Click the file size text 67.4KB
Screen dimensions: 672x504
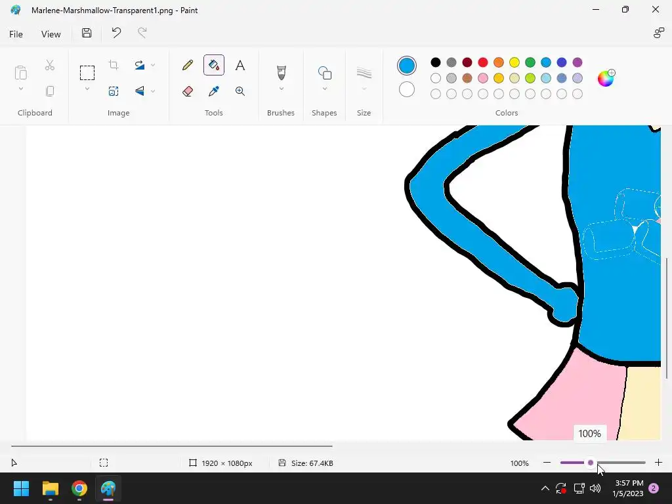tap(312, 463)
